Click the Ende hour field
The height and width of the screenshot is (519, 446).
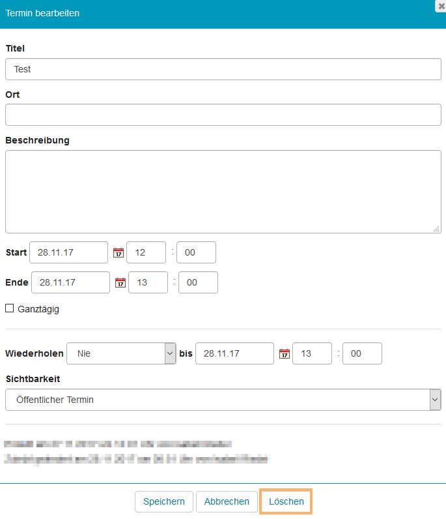tap(148, 282)
